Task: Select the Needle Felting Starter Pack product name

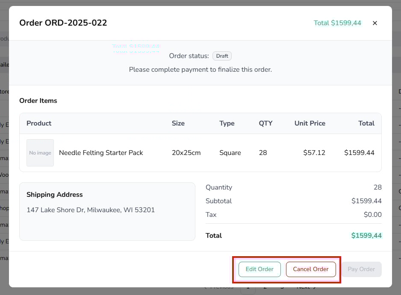Action: (101, 153)
